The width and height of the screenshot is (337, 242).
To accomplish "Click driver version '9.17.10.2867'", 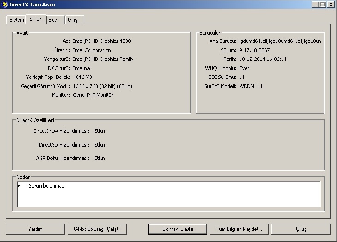I will point(254,50).
